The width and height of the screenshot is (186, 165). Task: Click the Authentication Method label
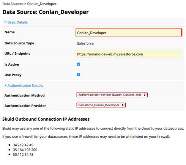tap(25, 95)
